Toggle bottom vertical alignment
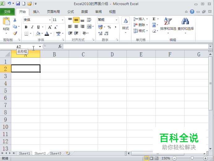 (82, 20)
